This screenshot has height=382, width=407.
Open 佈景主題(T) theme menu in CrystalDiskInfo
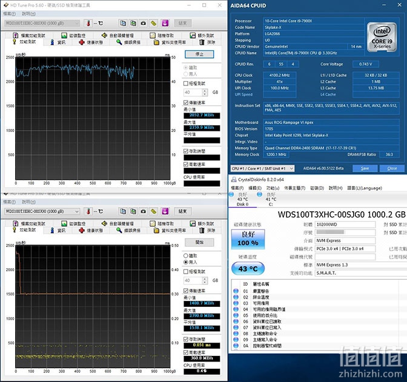294,188
